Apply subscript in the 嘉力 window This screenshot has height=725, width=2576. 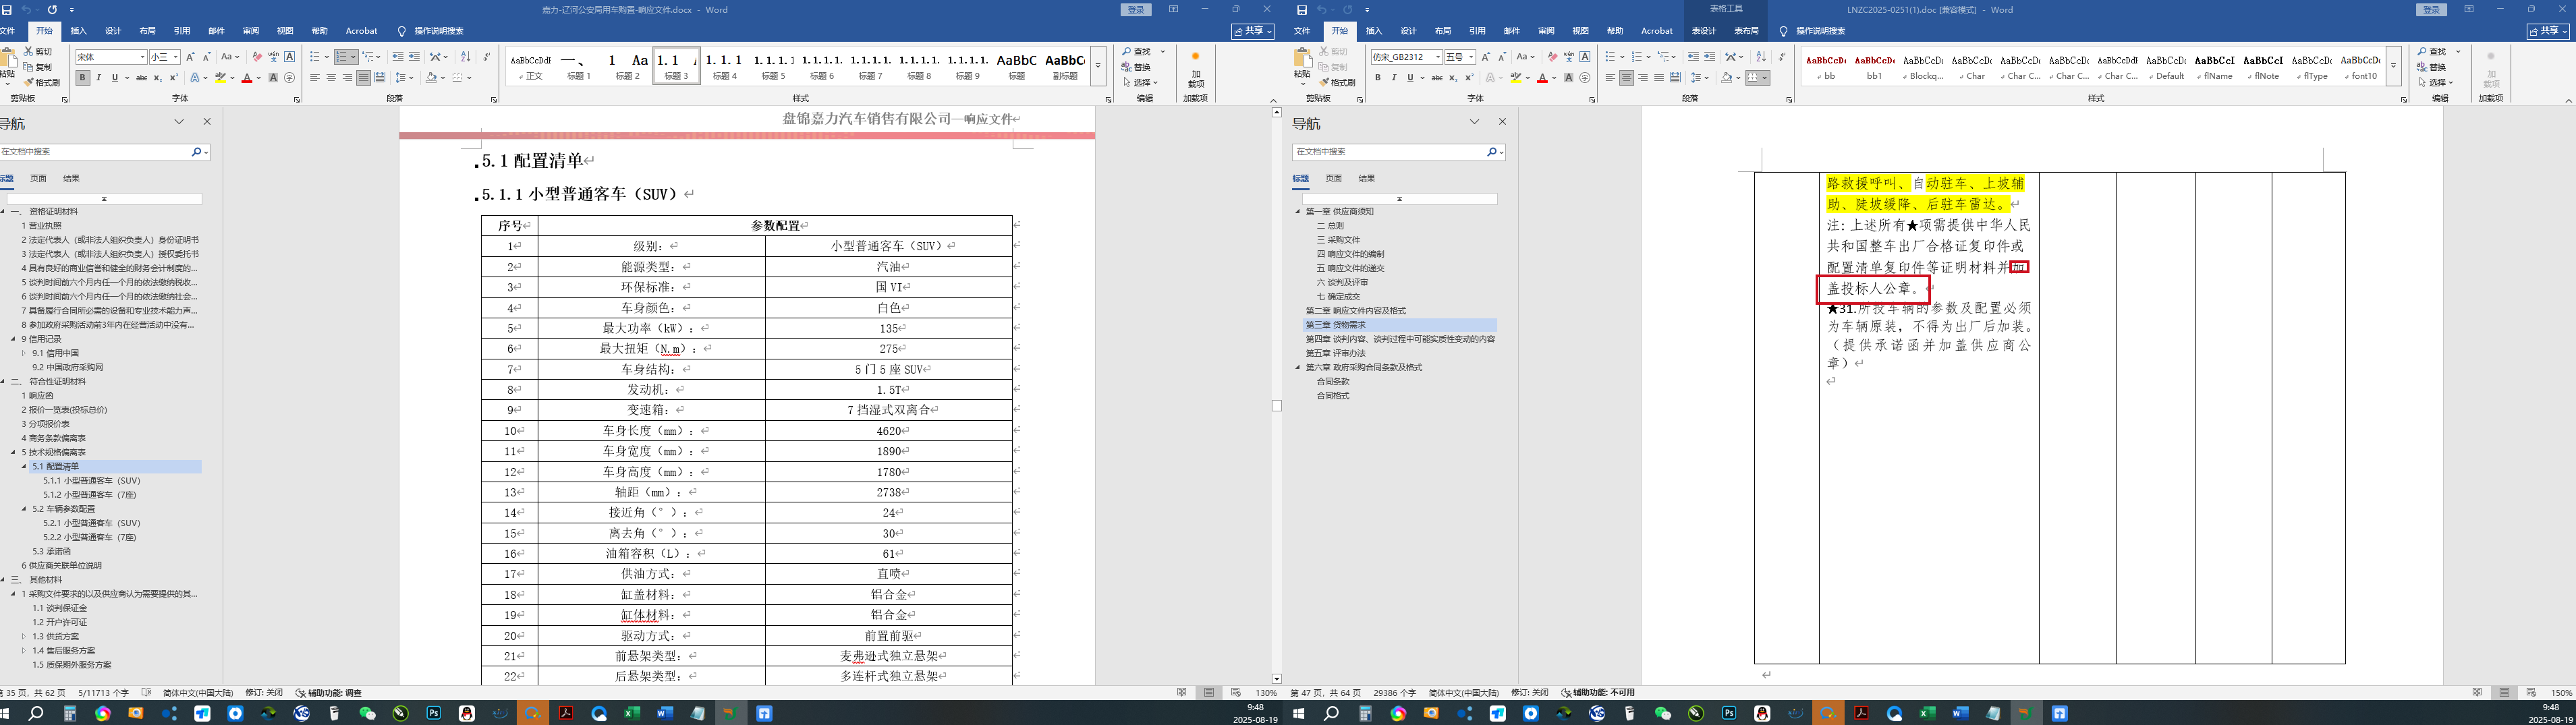coord(157,78)
